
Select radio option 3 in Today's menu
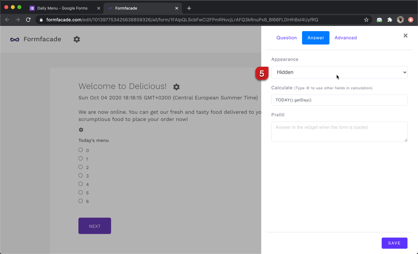point(80,175)
